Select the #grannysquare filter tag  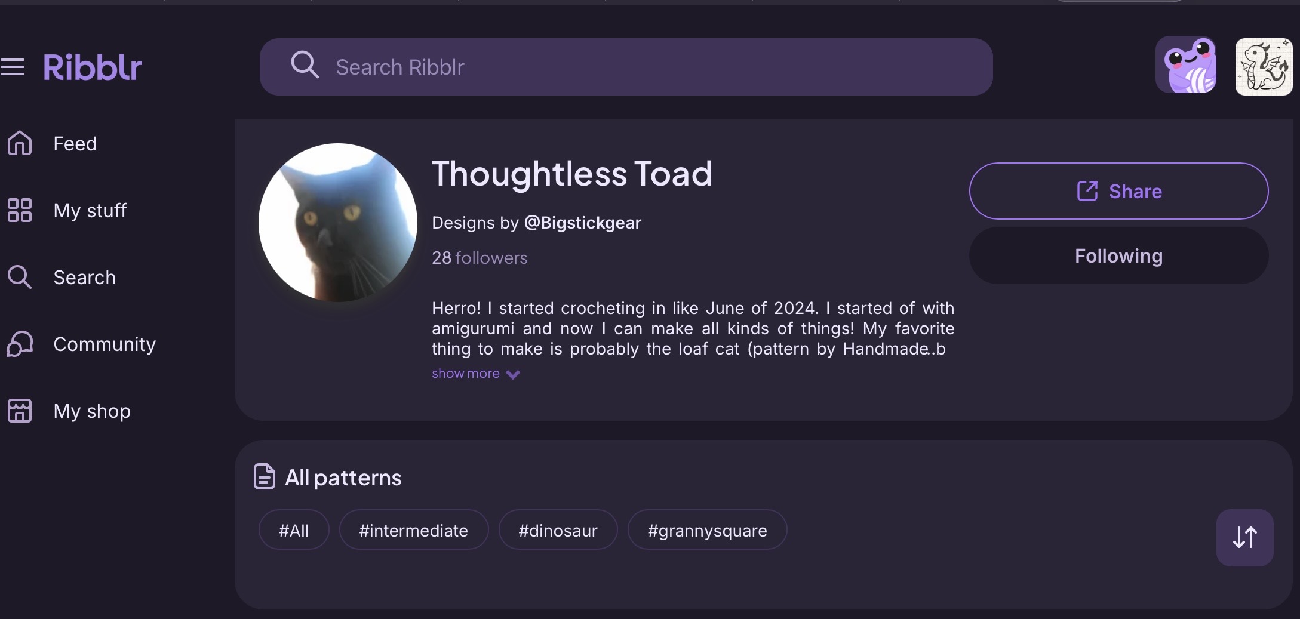707,530
